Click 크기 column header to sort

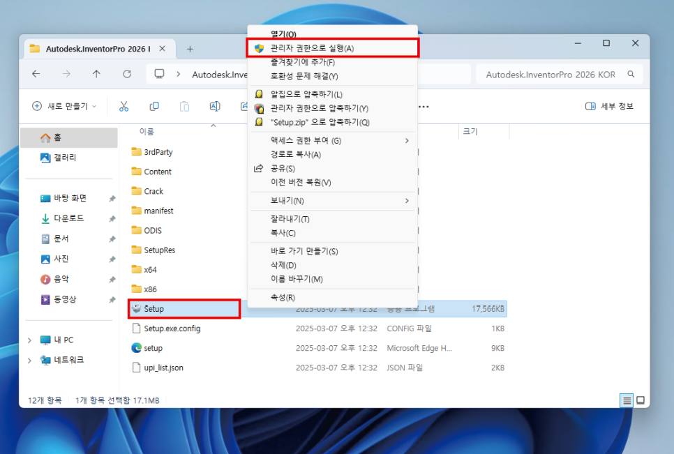[x=470, y=131]
